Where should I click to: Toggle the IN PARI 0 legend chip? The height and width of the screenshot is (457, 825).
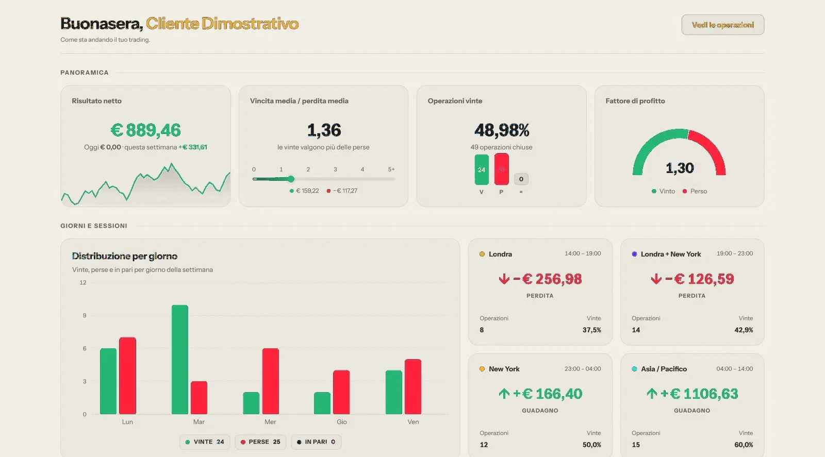(316, 442)
